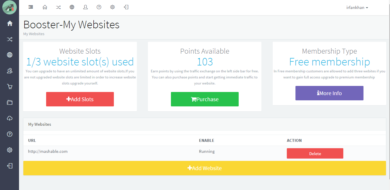Click the user profile icon in top toolbar
Image resolution: width=390 pixels, height=190 pixels.
click(85, 7)
